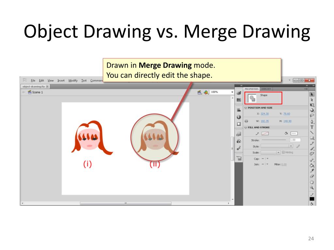Click the W value 182.35
This screenshot has width=334, height=250.
click(x=265, y=121)
